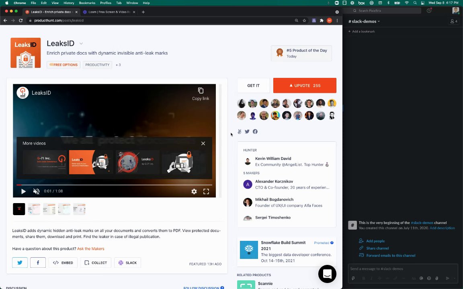Open the History menu

69,3
